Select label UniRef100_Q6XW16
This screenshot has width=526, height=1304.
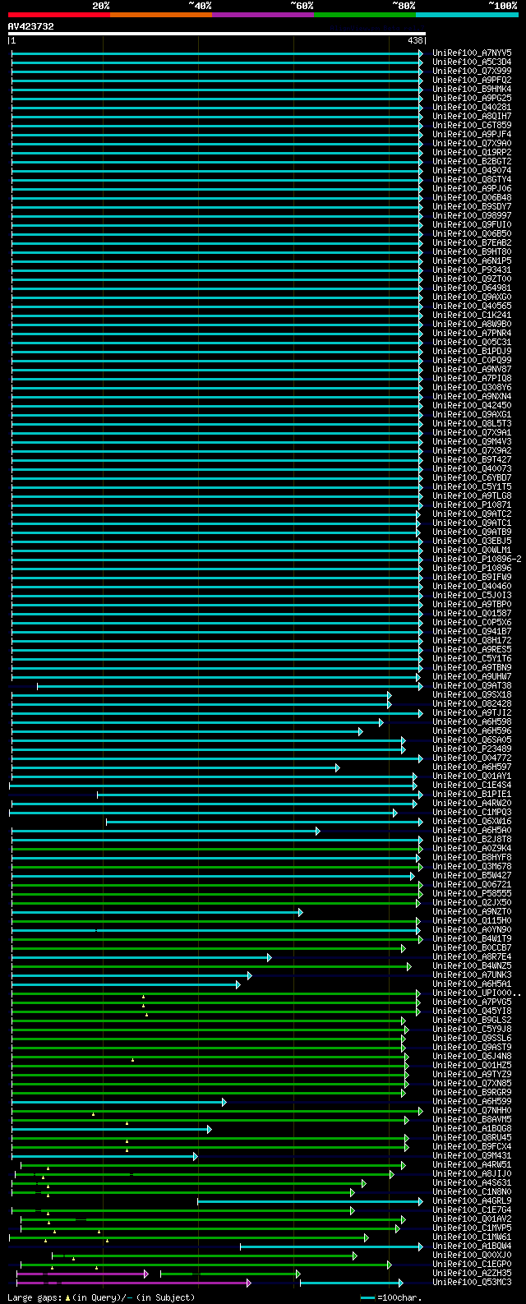472,821
